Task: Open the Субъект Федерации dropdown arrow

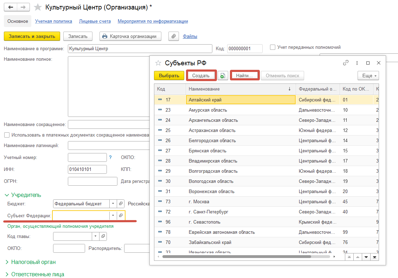Action: tap(113, 216)
